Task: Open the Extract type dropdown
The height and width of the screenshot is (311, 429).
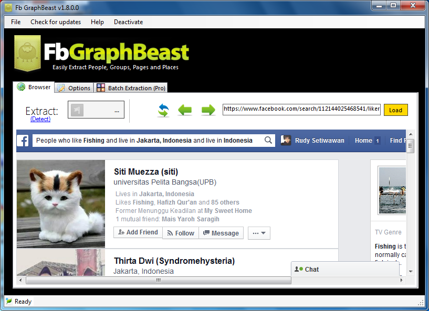Action: (96, 110)
